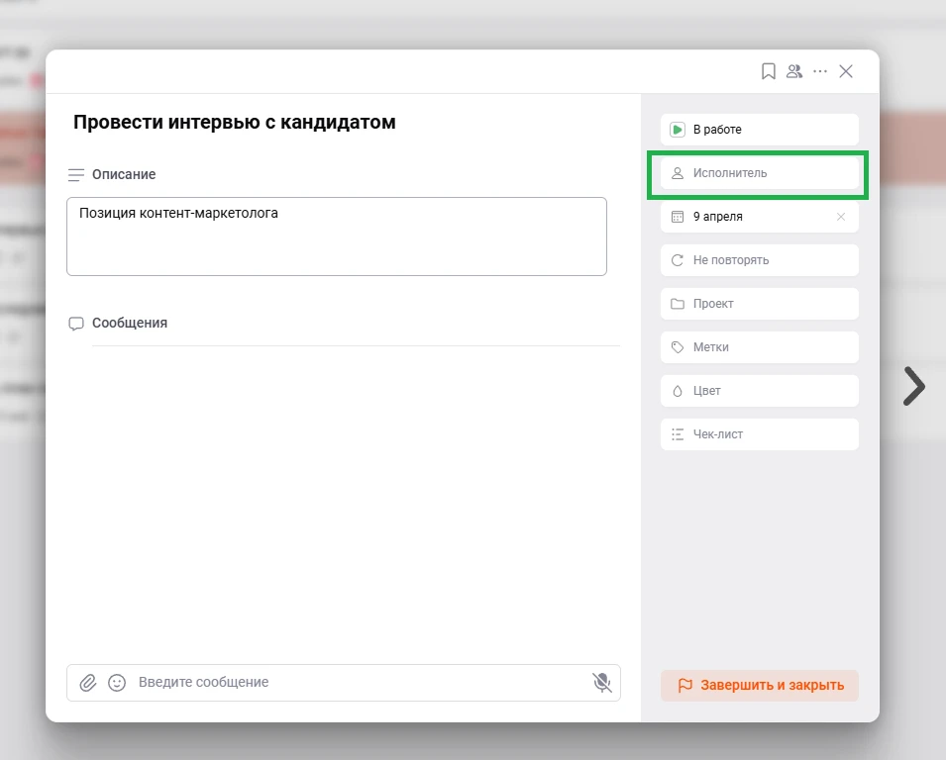The height and width of the screenshot is (760, 946).
Task: Open the emoji picker smiley icon
Action: pyautogui.click(x=117, y=682)
